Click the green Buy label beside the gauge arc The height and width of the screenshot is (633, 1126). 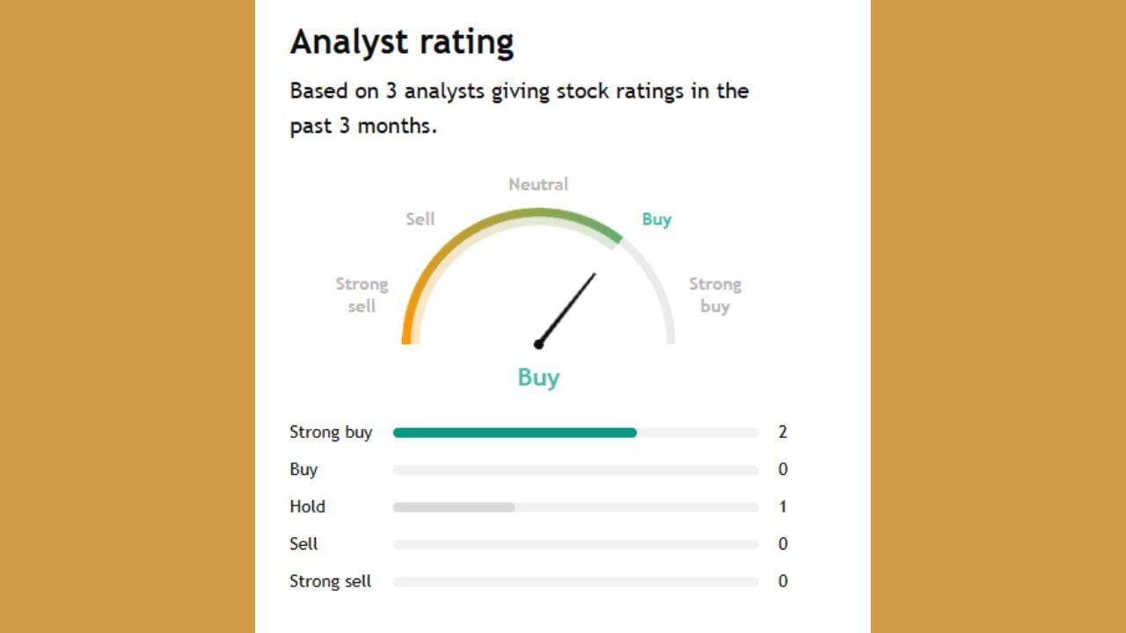656,219
